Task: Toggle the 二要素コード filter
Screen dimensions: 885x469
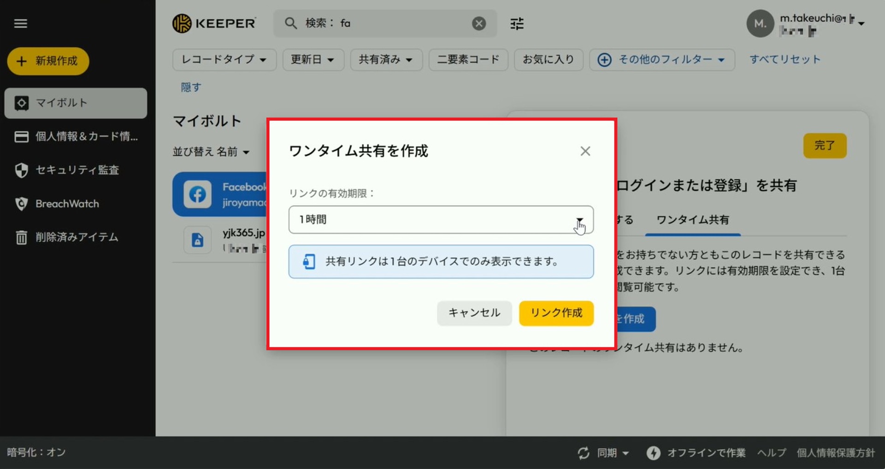Action: pos(468,60)
